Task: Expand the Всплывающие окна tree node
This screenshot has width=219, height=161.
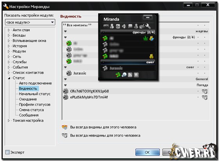Action: tap(9, 41)
